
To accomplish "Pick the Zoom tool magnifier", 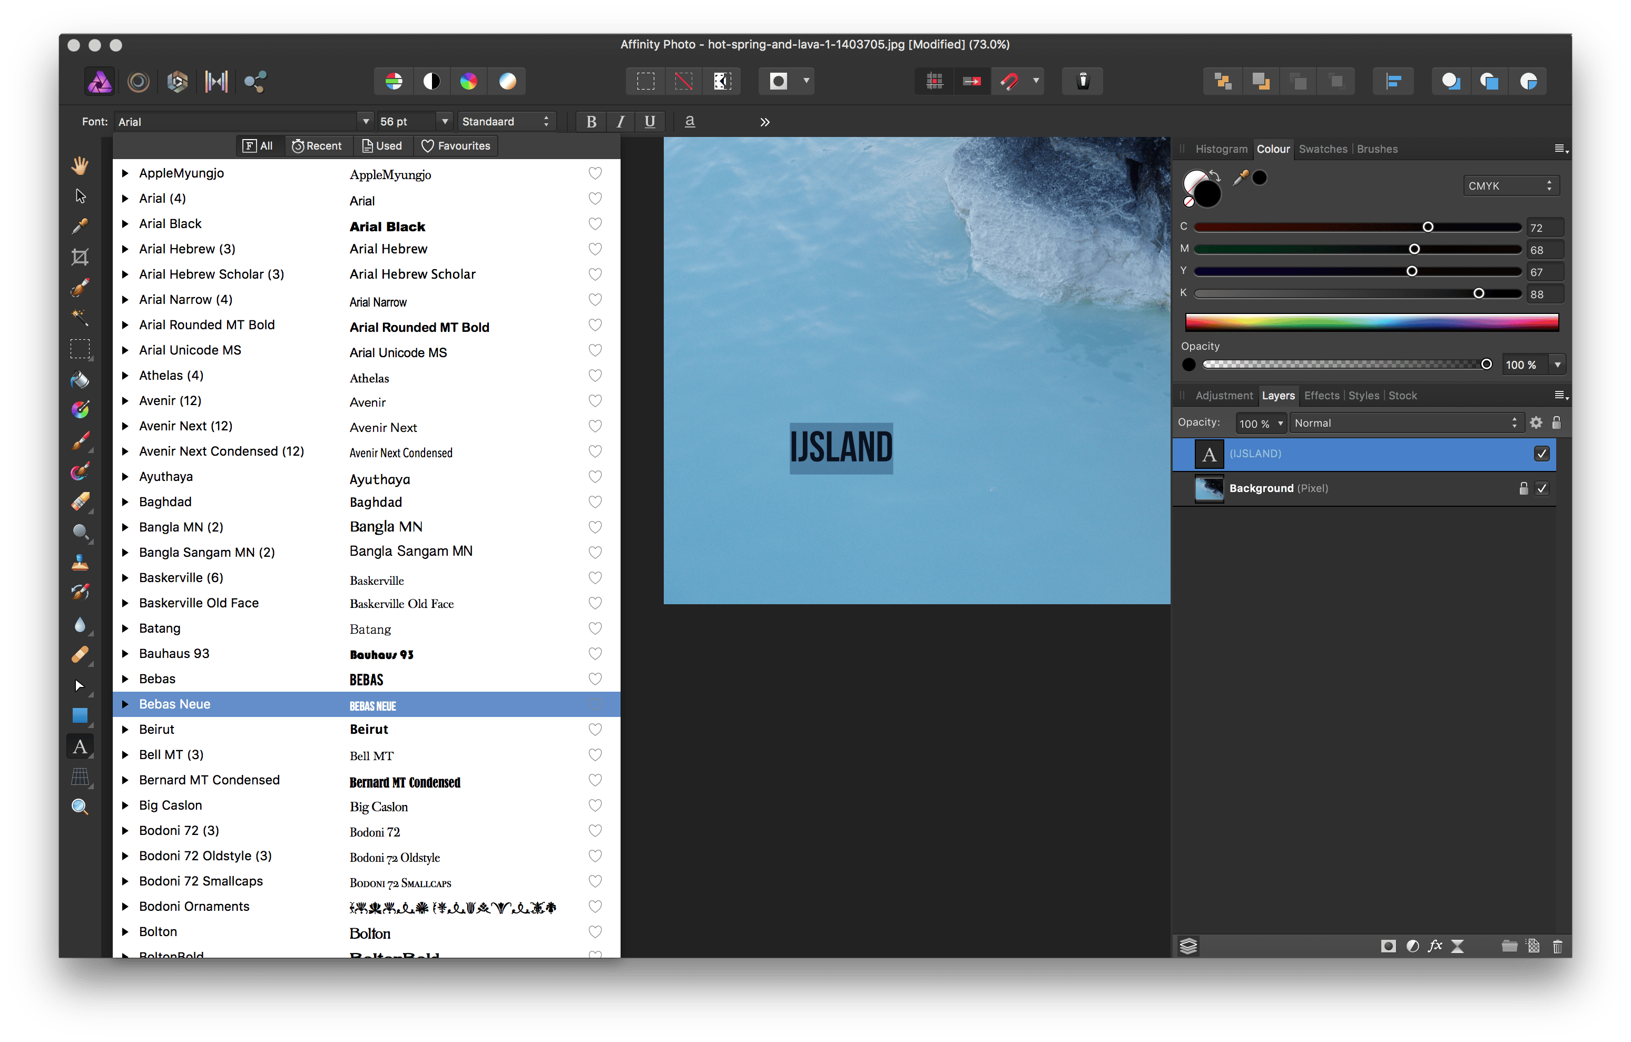I will tap(80, 807).
